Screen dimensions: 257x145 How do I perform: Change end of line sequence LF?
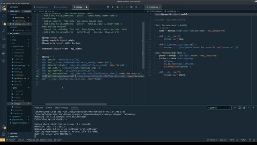(237, 140)
